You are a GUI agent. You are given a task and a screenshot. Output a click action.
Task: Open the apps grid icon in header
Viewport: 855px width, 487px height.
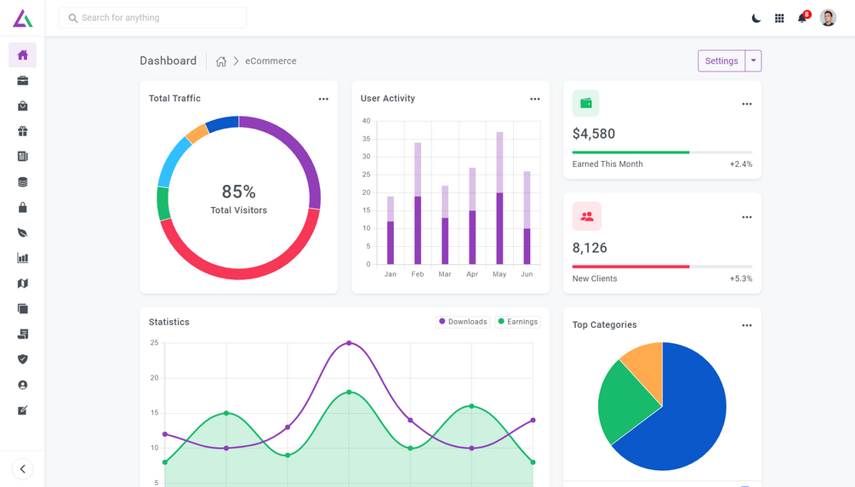779,18
